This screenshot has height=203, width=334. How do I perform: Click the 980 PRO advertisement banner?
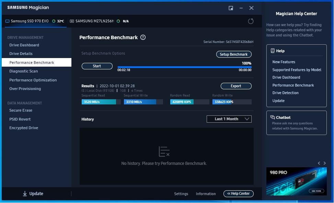pyautogui.click(x=297, y=181)
